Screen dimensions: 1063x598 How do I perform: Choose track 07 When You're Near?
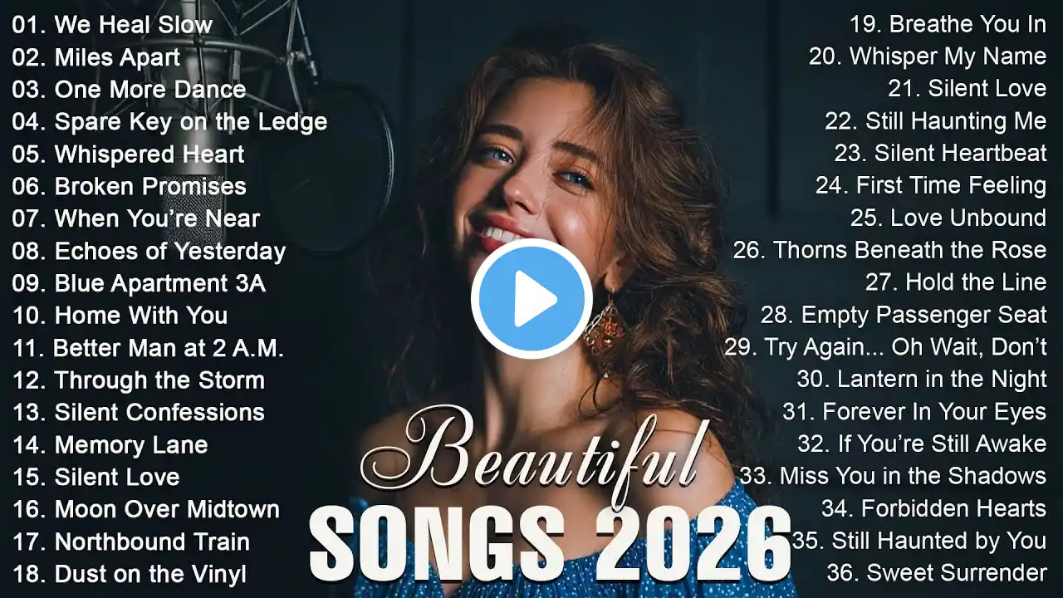pos(136,219)
